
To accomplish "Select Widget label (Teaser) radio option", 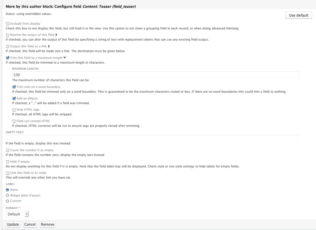I will pyautogui.click(x=7, y=195).
